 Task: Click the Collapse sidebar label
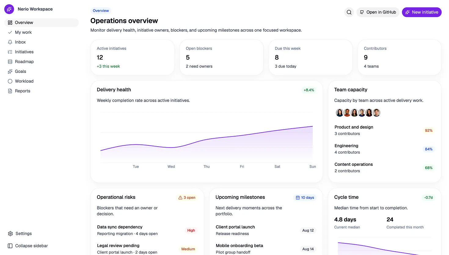pyautogui.click(x=31, y=246)
